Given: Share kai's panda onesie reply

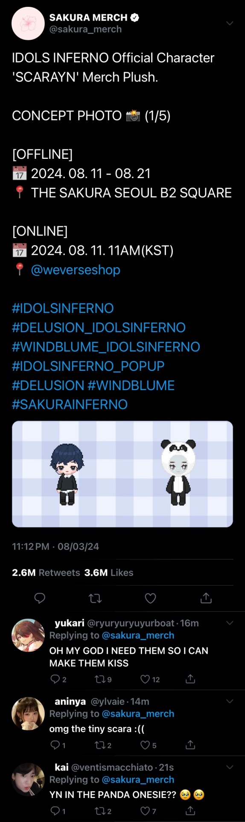Looking at the screenshot, I should pos(190,810).
